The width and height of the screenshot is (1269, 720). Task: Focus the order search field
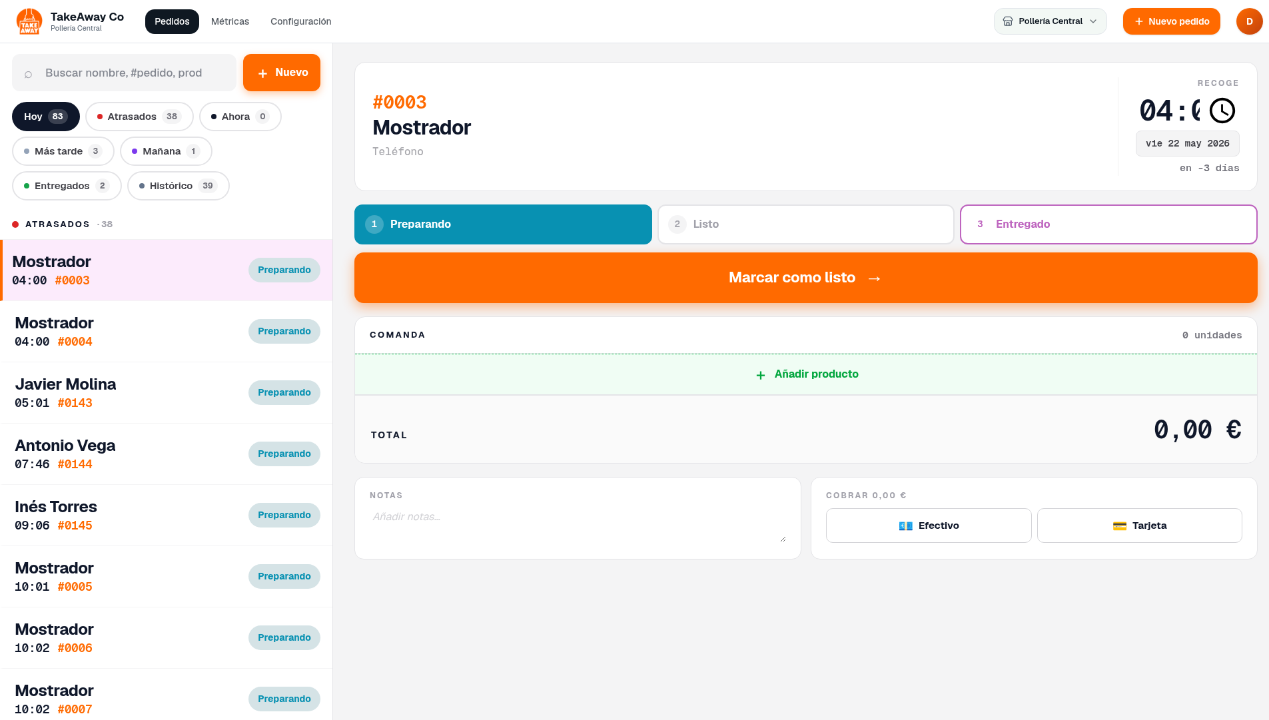pyautogui.click(x=124, y=73)
